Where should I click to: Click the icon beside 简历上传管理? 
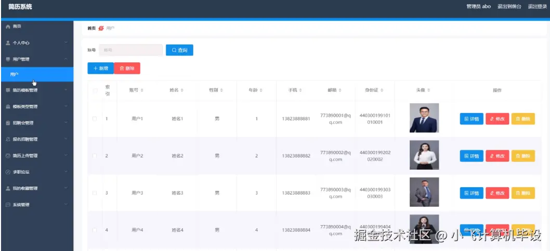coord(8,156)
